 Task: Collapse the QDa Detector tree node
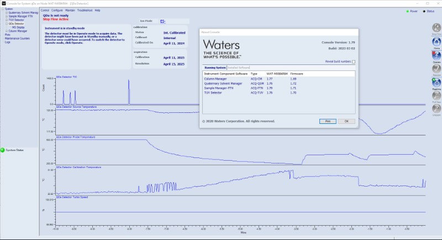pos(6,24)
